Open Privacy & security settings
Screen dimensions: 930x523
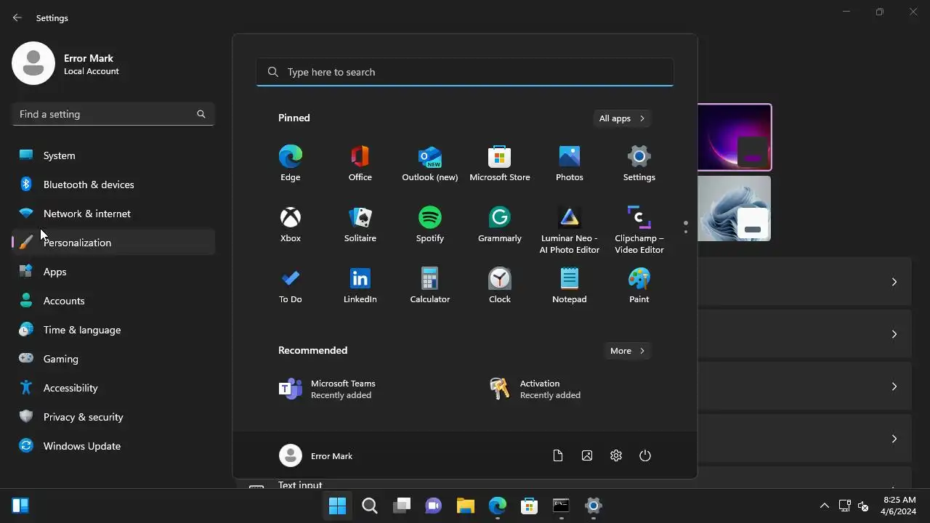(113, 417)
